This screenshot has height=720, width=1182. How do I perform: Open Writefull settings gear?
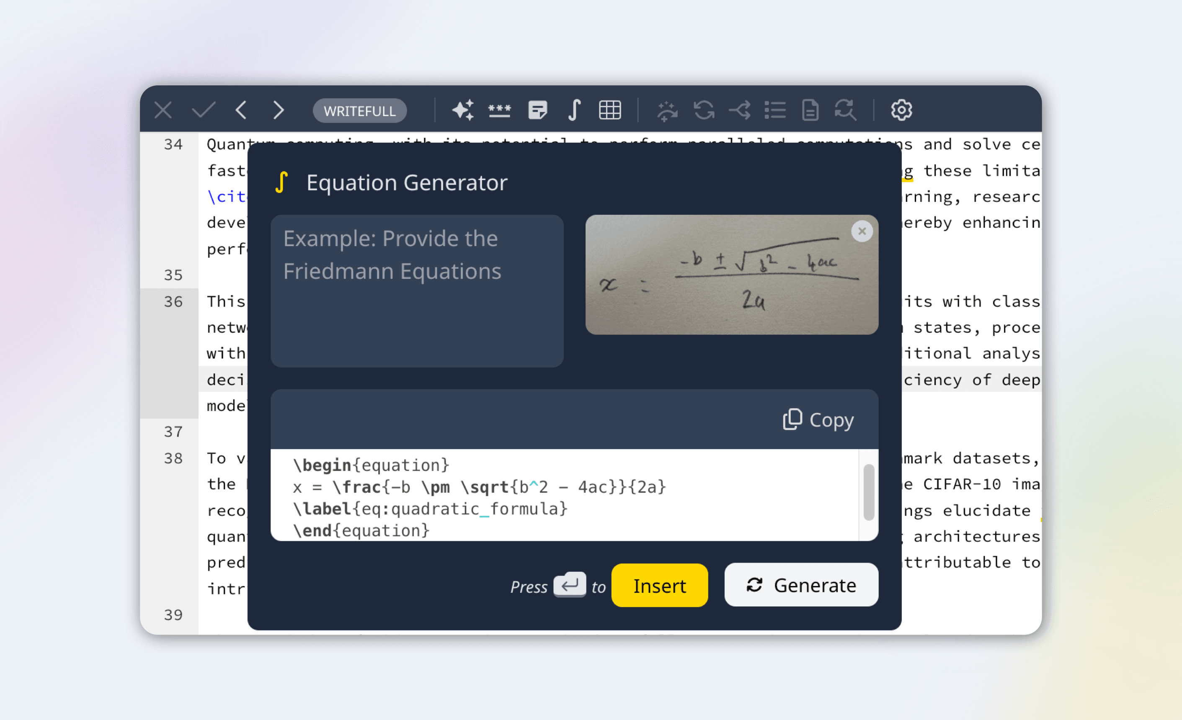point(901,110)
